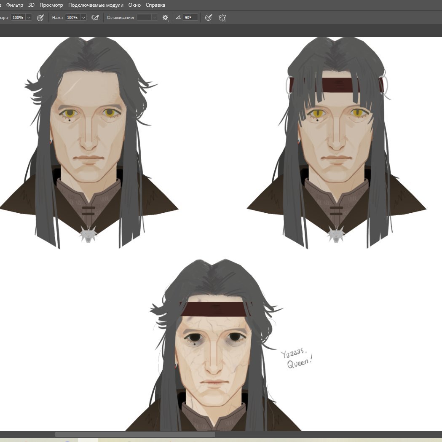The height and width of the screenshot is (442, 442).
Task: Toggle pressure for size icon
Action: [208, 17]
